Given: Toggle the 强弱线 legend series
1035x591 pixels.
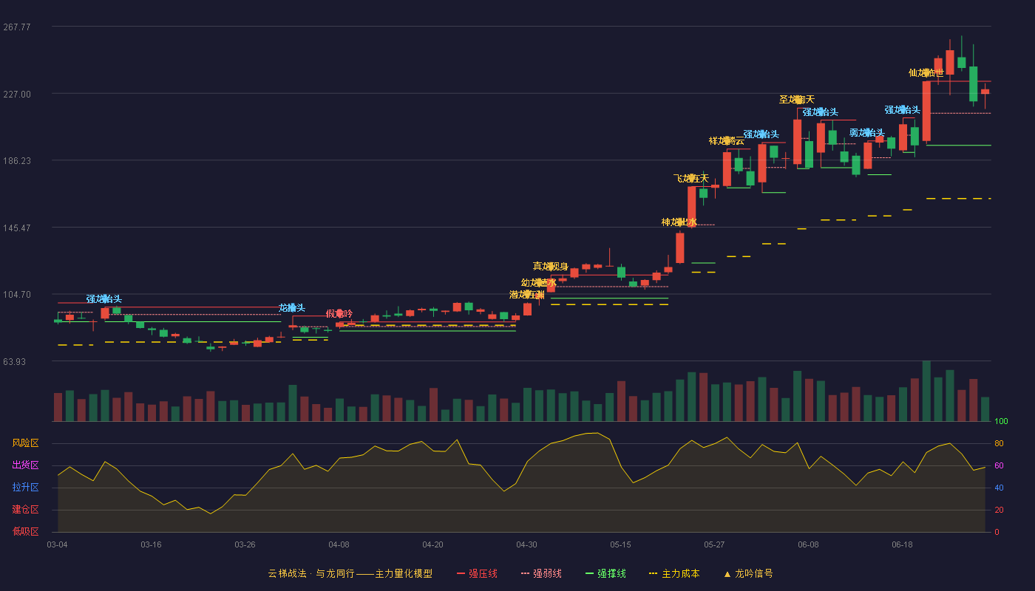Looking at the screenshot, I should pyautogui.click(x=541, y=573).
